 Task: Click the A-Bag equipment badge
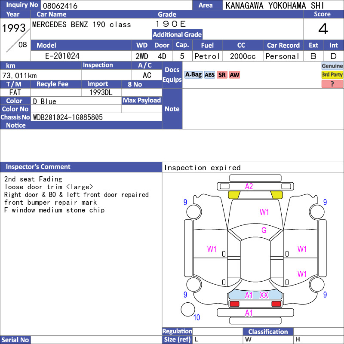[x=193, y=75]
